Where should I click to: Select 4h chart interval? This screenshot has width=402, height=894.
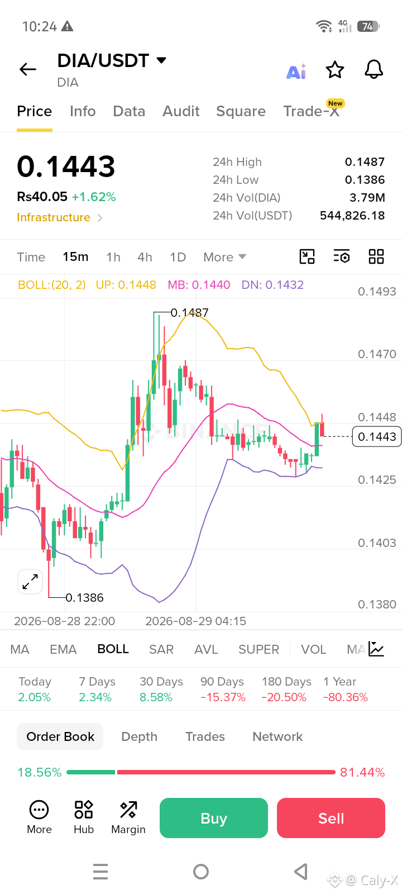point(145,257)
